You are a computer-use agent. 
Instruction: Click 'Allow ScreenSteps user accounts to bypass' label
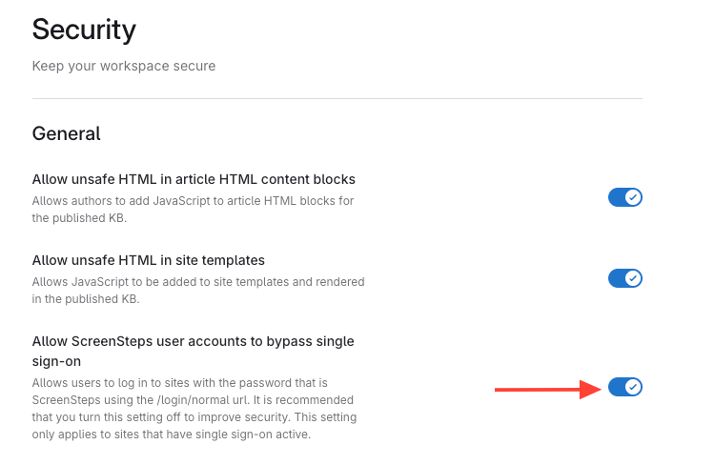pos(193,341)
